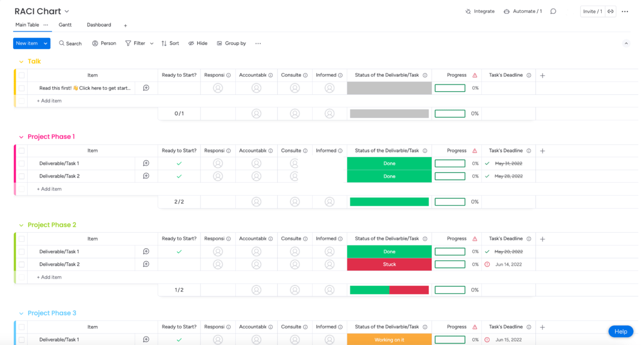Select the Read this first row checkbox
This screenshot has height=345, width=641.
click(21, 88)
